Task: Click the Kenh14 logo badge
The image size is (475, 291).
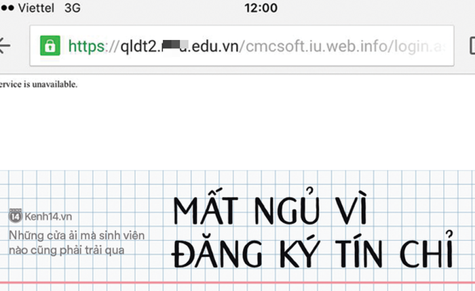Action: click(15, 216)
